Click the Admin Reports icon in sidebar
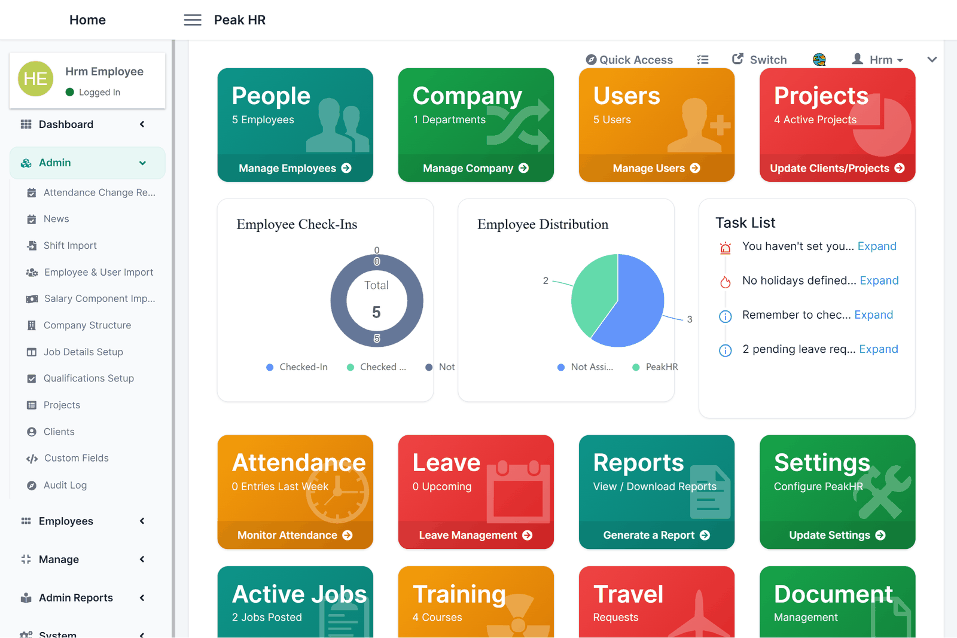Image resolution: width=957 pixels, height=638 pixels. point(26,598)
